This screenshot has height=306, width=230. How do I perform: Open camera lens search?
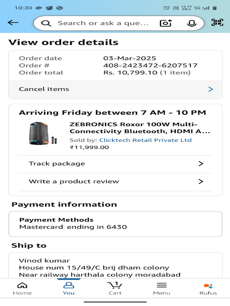(x=166, y=23)
